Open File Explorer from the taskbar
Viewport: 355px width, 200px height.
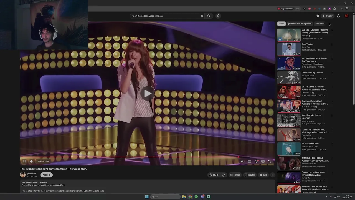pos(184,197)
